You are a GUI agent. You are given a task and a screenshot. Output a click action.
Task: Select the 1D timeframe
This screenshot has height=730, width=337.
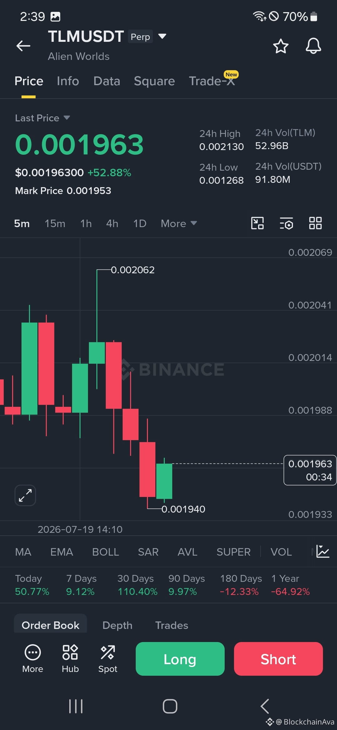pyautogui.click(x=140, y=223)
